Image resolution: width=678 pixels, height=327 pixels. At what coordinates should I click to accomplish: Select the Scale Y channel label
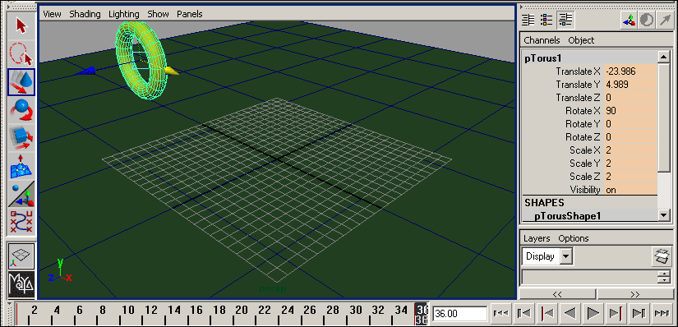coord(585,163)
